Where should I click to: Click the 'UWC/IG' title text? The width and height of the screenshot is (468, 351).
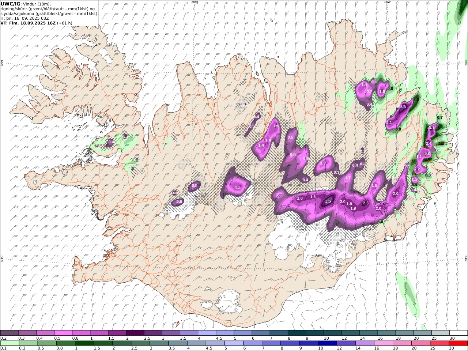(10, 4)
